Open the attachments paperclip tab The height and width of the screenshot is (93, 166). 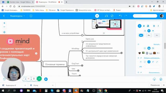point(153,62)
